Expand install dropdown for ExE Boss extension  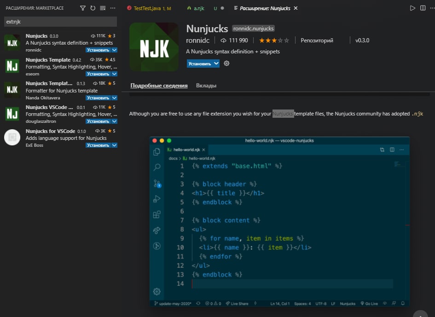click(114, 145)
